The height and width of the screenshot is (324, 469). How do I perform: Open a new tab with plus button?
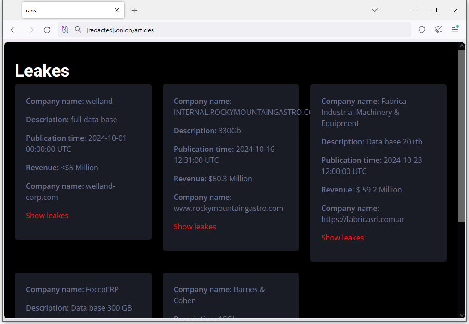pos(134,11)
